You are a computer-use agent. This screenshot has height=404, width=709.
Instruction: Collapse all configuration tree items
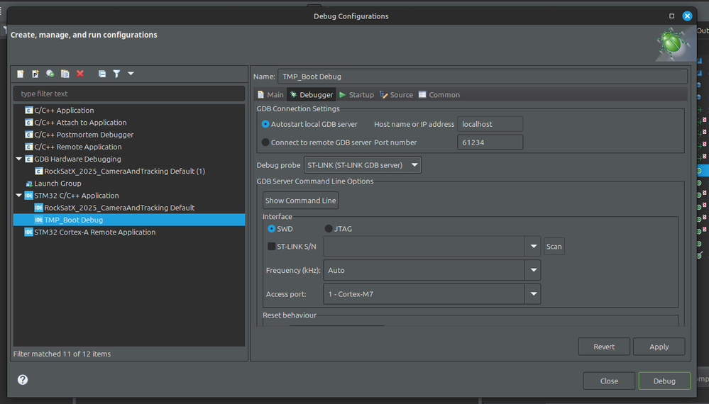pos(102,74)
